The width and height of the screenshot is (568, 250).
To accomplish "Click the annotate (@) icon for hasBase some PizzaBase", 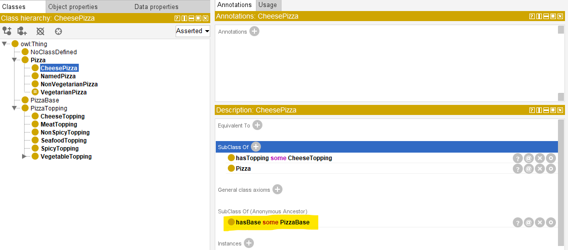I will (x=528, y=222).
